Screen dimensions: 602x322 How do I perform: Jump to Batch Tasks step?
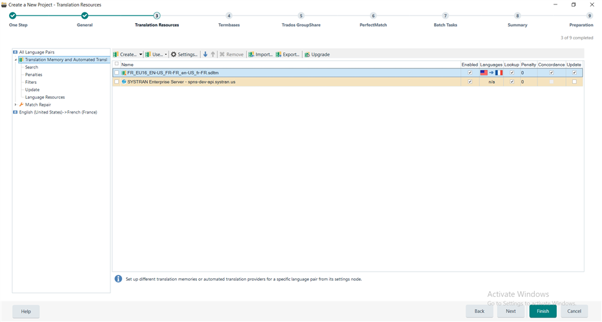pyautogui.click(x=445, y=15)
